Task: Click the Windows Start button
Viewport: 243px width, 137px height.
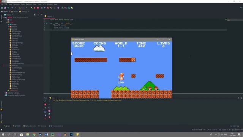Action: pos(3,134)
